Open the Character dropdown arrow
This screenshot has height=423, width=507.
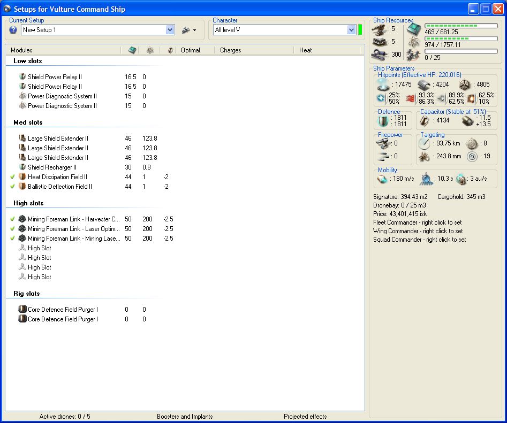tap(351, 30)
